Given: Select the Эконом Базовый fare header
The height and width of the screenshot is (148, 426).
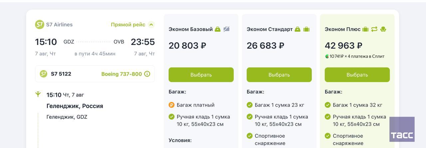Looking at the screenshot, I should [190, 29].
